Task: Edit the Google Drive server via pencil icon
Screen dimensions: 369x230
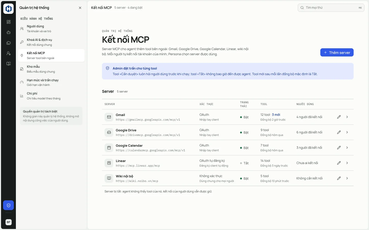Action: [339, 132]
